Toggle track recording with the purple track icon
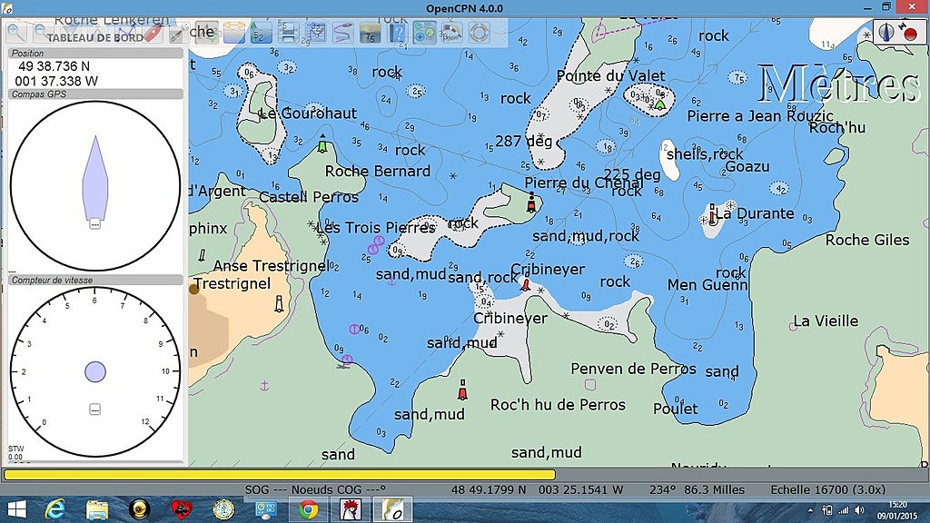930x523 pixels. click(x=342, y=32)
